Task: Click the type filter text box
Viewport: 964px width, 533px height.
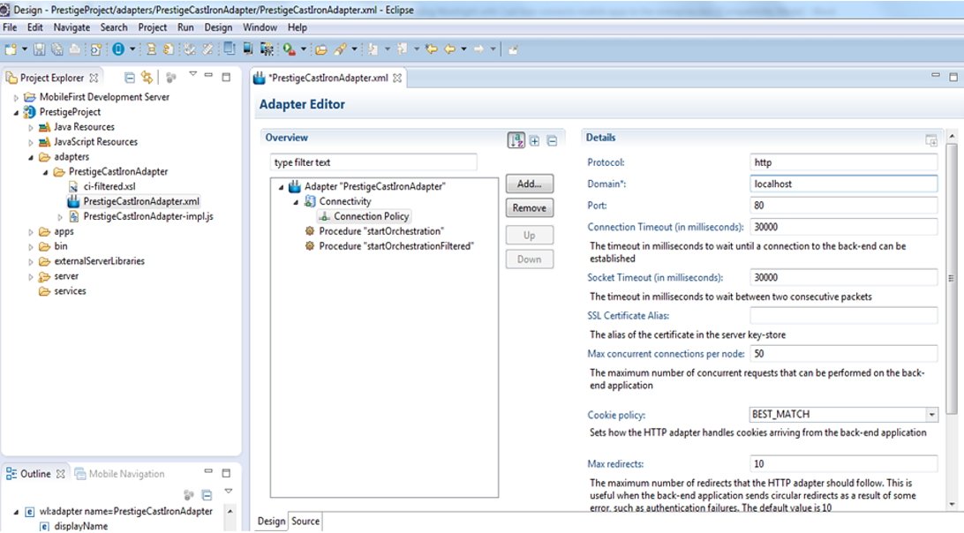Action: pyautogui.click(x=373, y=162)
